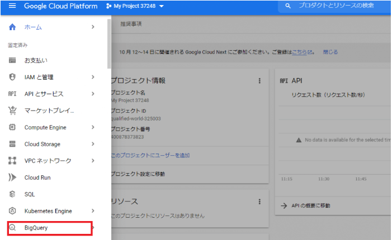Click the project number 400878373823
Viewport: 392px width, 240px height.
pyautogui.click(x=127, y=137)
